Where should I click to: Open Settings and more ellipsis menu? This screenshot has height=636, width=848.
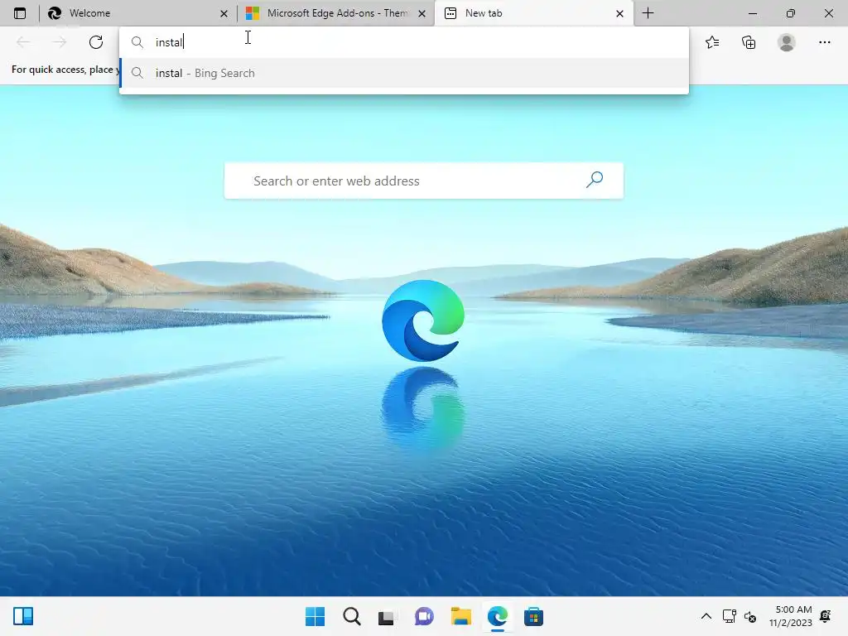coord(824,42)
